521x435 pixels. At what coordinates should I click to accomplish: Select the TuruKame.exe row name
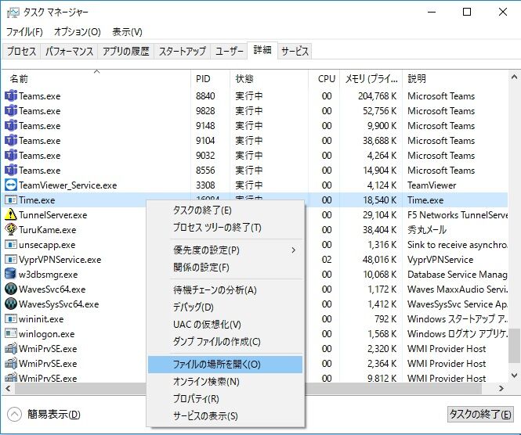(x=48, y=229)
